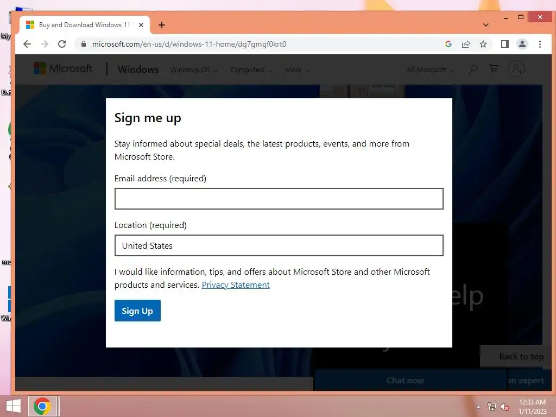The width and height of the screenshot is (556, 417).
Task: Open the Location dropdown showing United States
Action: coord(279,245)
